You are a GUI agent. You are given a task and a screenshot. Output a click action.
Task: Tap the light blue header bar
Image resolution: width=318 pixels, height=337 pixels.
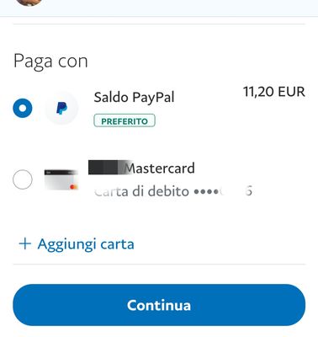[159, 8]
